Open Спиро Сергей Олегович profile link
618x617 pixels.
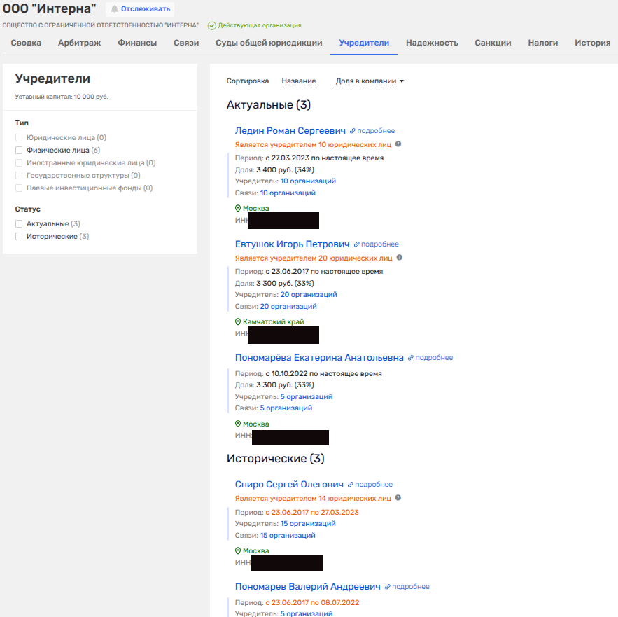coord(289,485)
